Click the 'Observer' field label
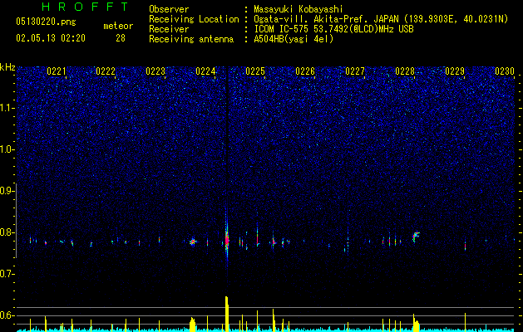Screen dimensions: 523x332 169,9
